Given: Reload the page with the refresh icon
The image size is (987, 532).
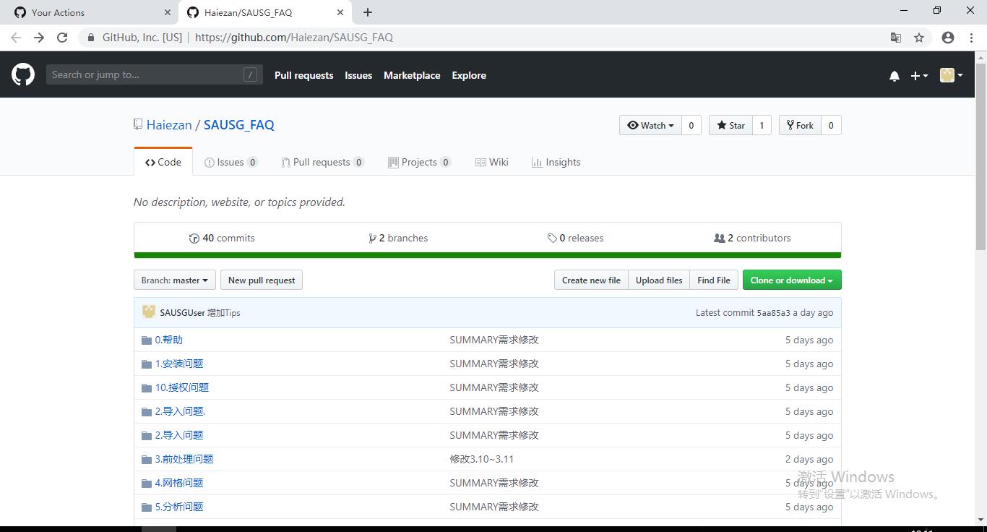Looking at the screenshot, I should (62, 38).
